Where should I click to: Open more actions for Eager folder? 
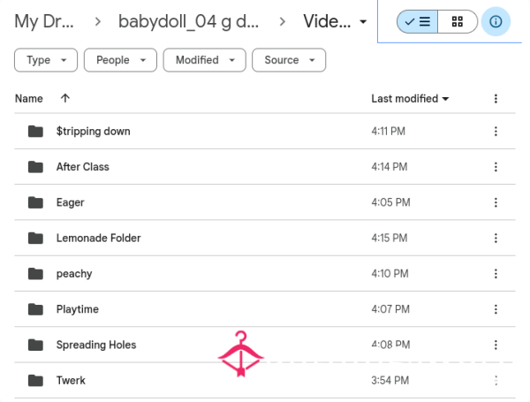[496, 202]
